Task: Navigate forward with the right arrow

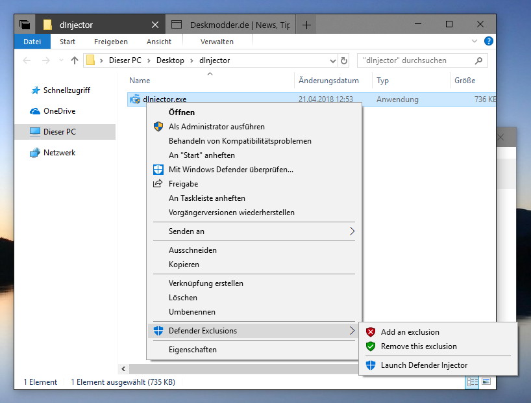Action: pyautogui.click(x=45, y=60)
